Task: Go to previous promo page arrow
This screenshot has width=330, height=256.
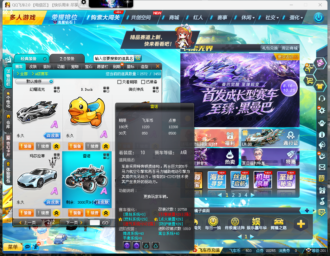Action: (219, 195)
